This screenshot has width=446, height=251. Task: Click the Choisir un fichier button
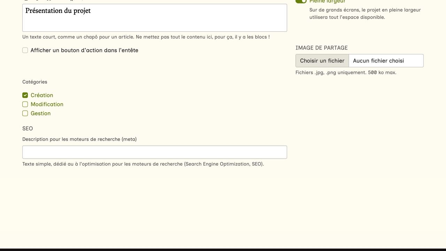322,61
